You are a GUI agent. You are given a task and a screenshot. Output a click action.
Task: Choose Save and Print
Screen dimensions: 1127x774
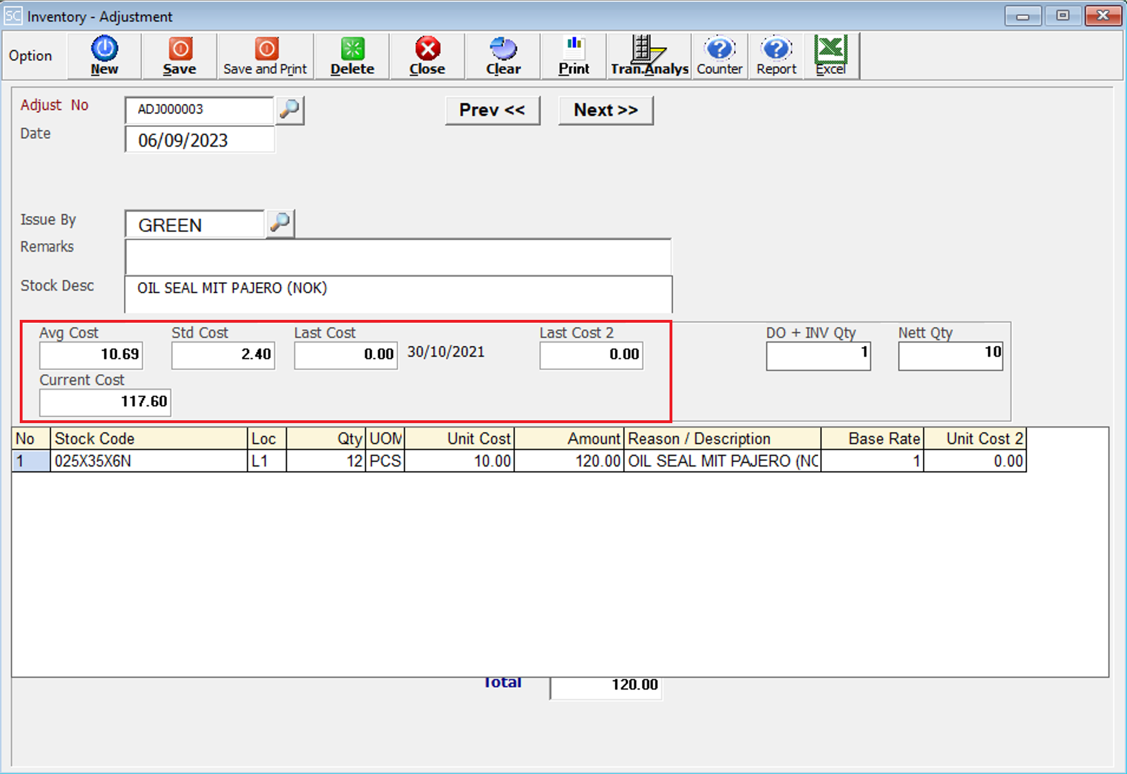265,55
